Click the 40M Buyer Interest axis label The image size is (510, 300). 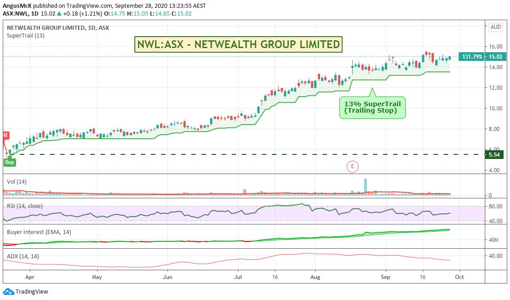coord(494,240)
